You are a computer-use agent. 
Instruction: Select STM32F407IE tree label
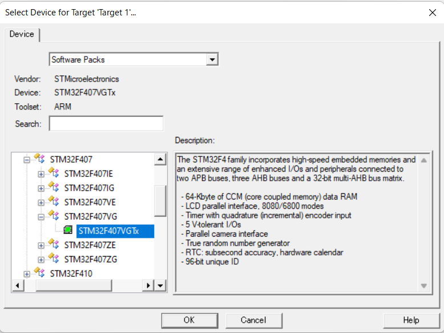88,174
